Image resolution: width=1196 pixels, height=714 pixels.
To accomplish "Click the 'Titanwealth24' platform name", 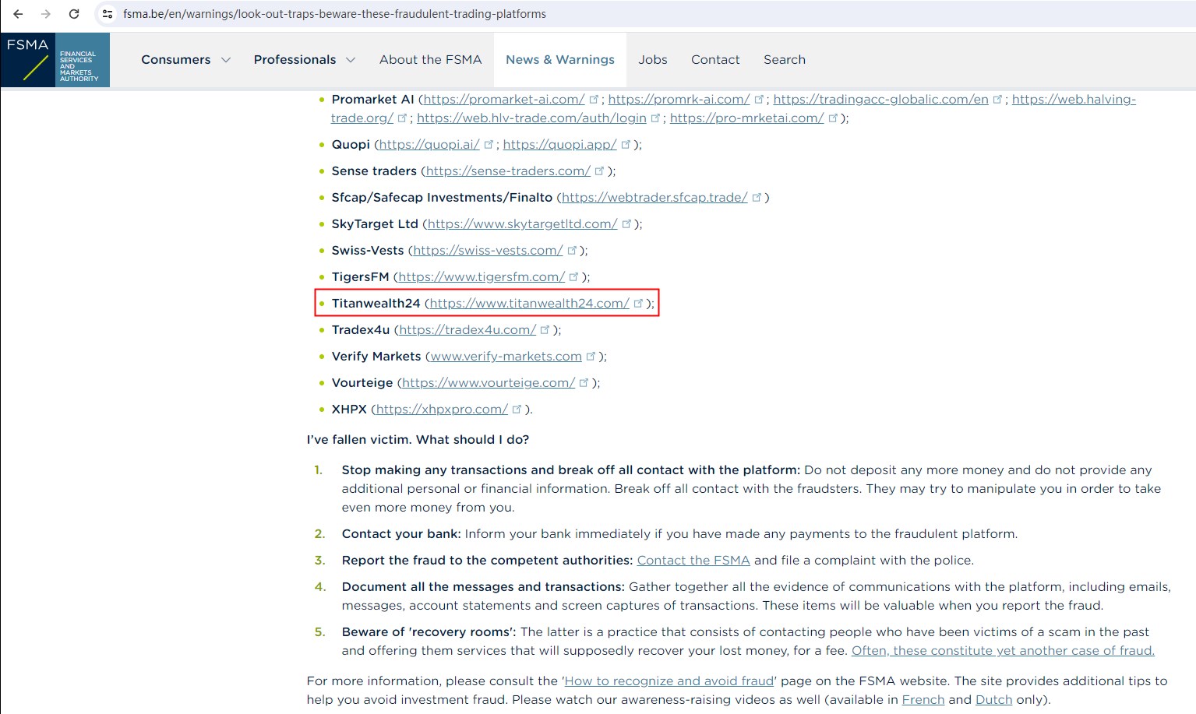I will [x=376, y=304].
